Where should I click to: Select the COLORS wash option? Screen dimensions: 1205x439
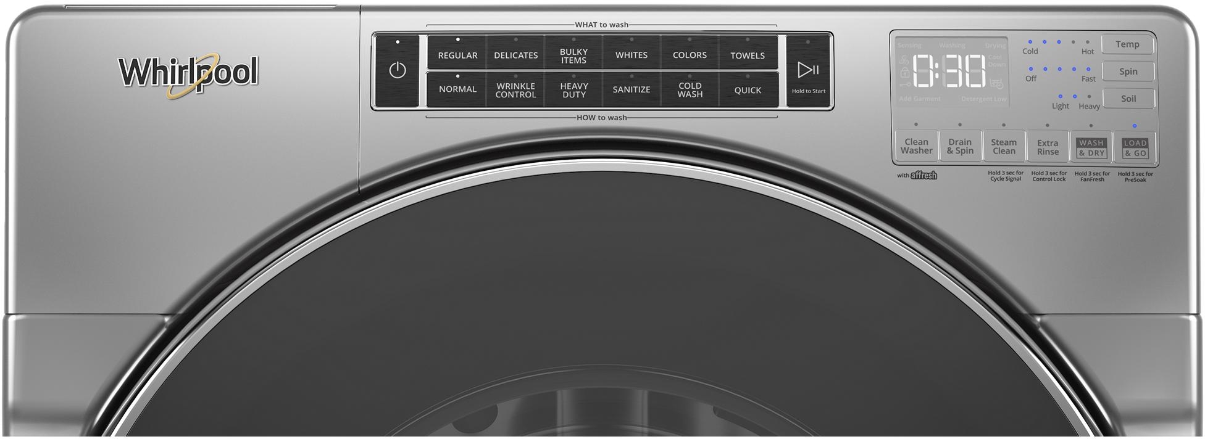coord(690,52)
